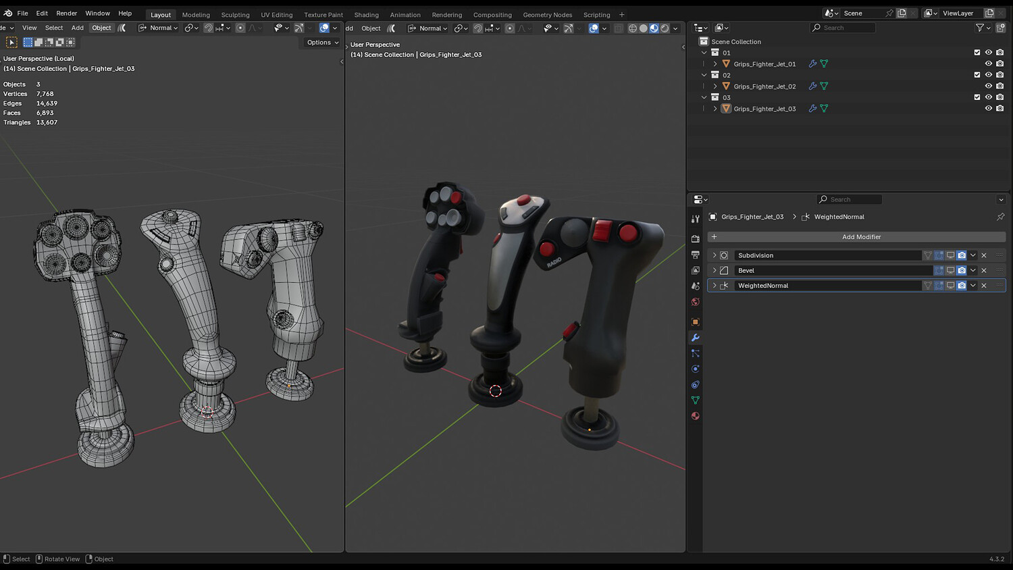Switch to the World properties tab

click(x=695, y=302)
